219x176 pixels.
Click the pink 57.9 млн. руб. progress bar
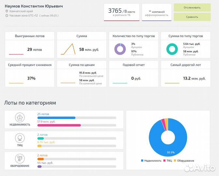[x=59, y=125]
